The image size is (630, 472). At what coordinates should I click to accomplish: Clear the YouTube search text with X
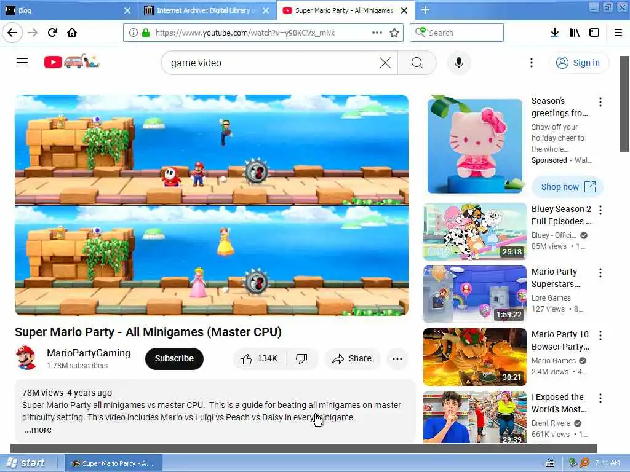tap(385, 63)
